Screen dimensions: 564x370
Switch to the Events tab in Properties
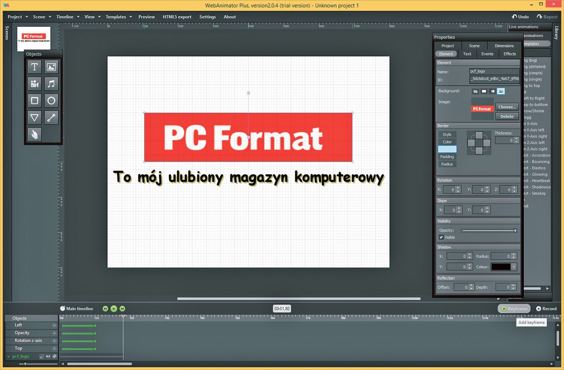[x=487, y=54]
